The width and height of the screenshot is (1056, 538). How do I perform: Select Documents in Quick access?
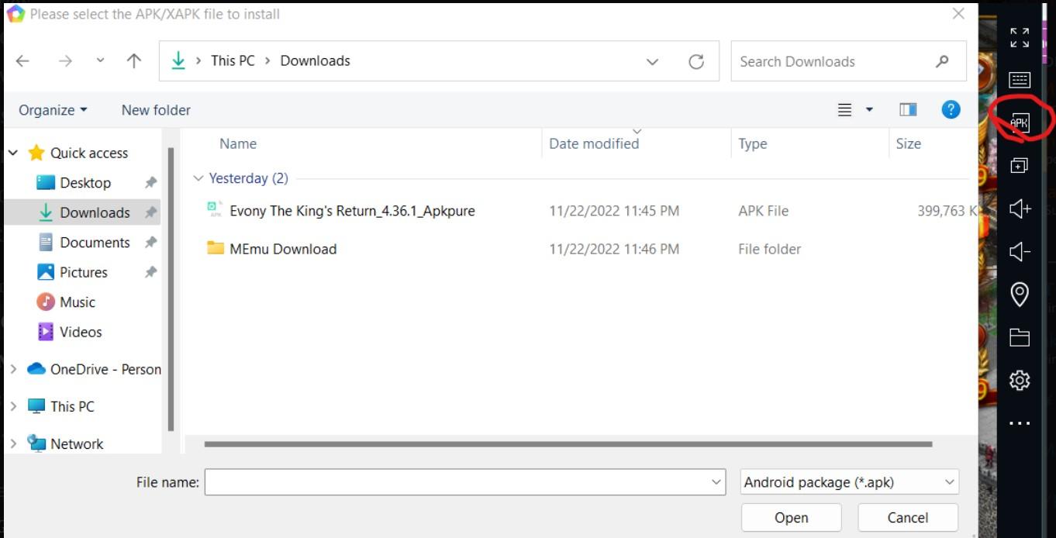pyautogui.click(x=95, y=242)
